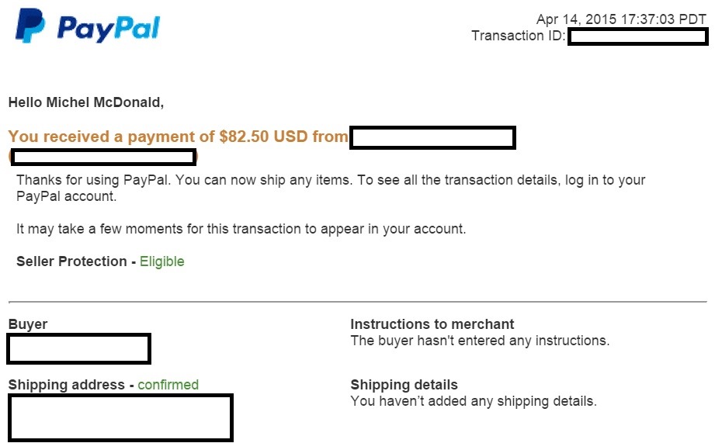Click the redacted sender email in parentheses

coord(103,157)
